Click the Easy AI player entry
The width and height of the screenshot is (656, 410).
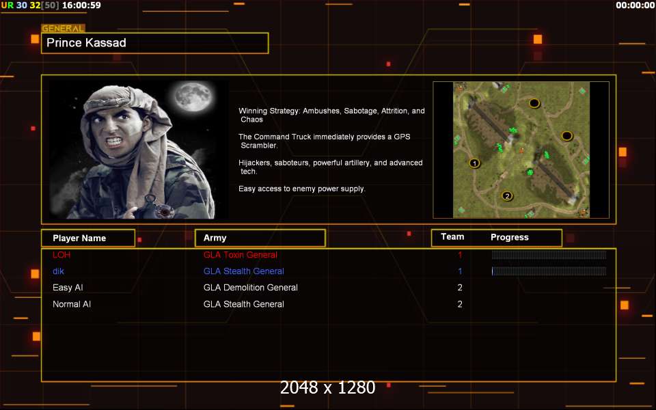68,288
